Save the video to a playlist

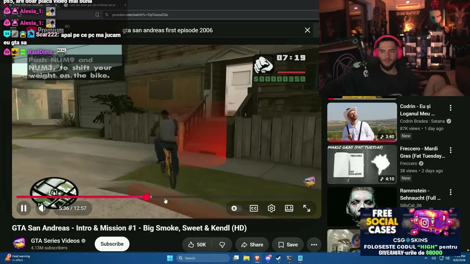(288, 245)
